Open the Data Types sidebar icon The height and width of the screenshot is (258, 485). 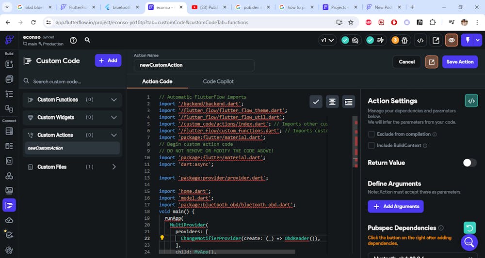(x=9, y=146)
